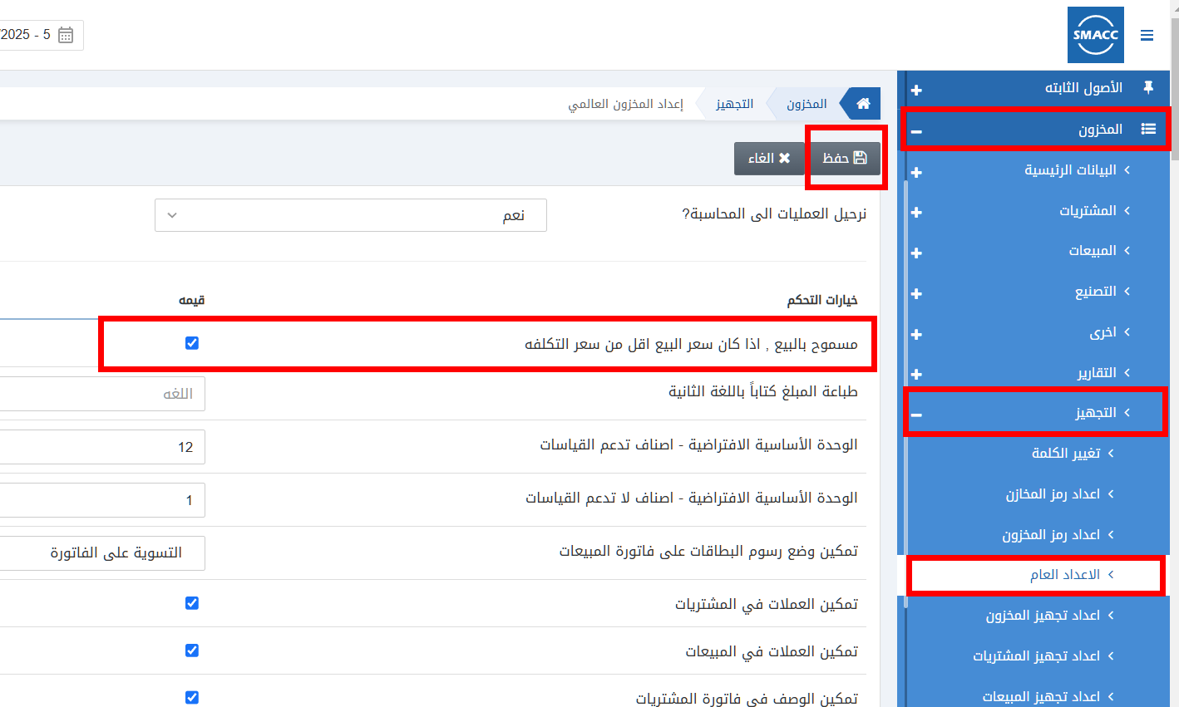Open the calendar date picker icon

[66, 35]
